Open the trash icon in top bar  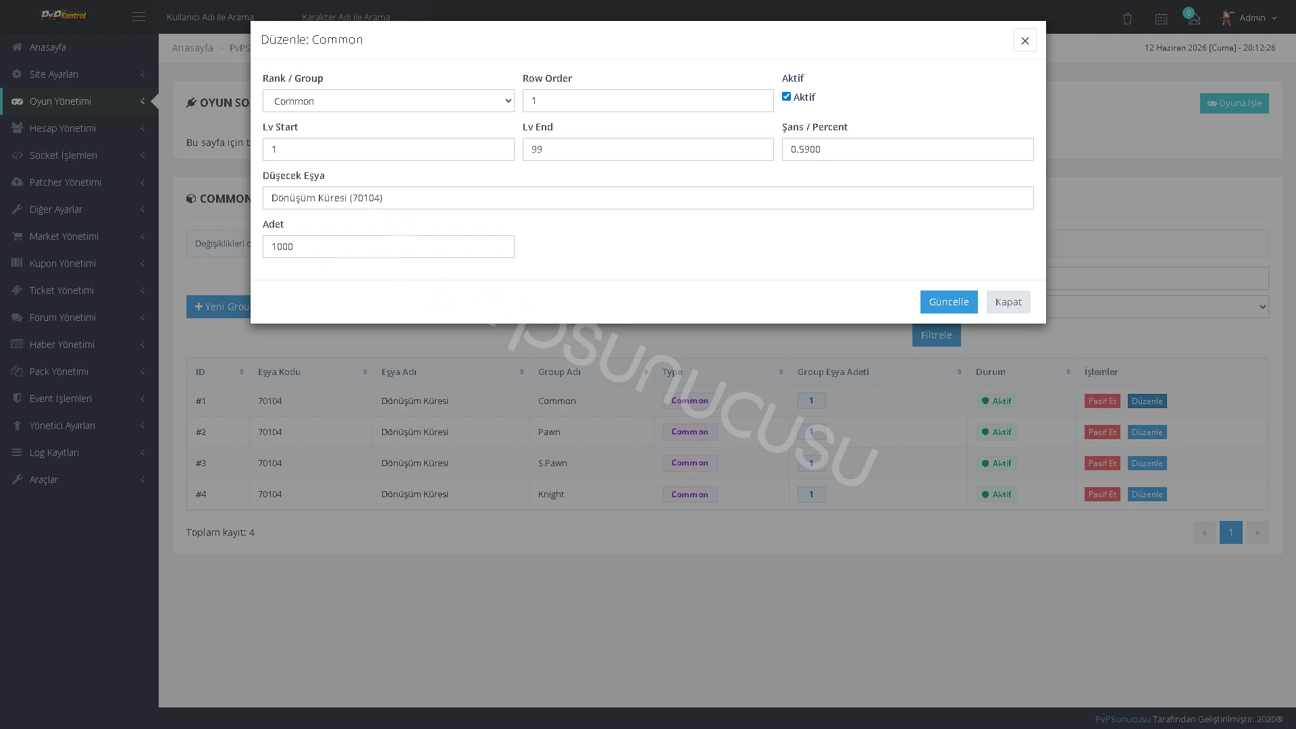coord(1127,18)
